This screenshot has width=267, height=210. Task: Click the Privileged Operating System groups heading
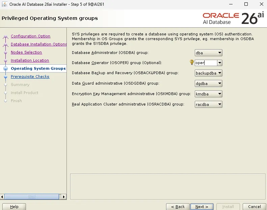(50, 18)
